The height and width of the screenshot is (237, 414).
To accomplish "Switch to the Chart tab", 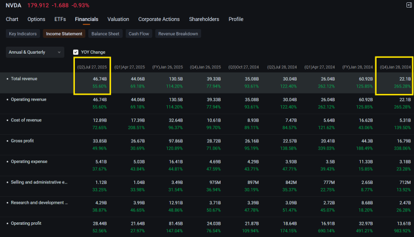I will (12, 19).
